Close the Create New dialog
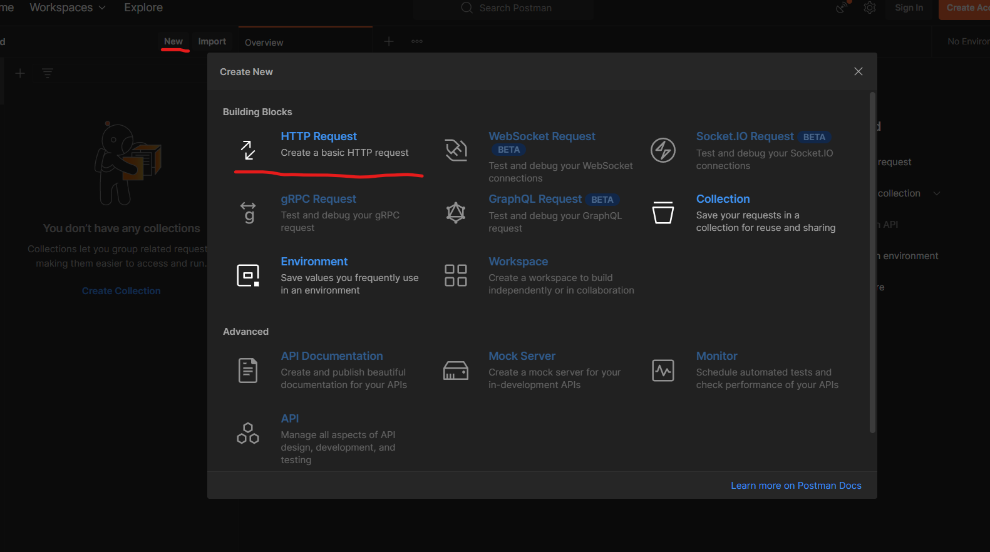Screen dimensions: 990x552 [x=859, y=71]
